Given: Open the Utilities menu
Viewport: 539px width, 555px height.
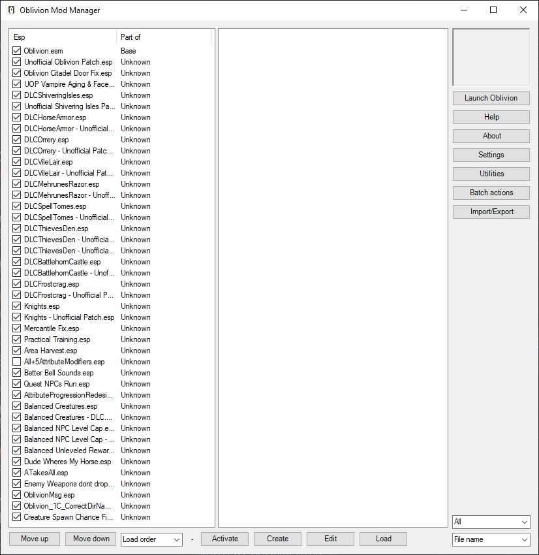Looking at the screenshot, I should [x=491, y=174].
